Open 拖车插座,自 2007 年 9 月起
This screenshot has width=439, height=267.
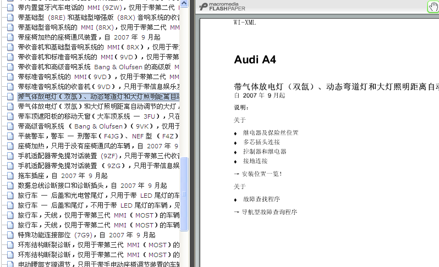[x=63, y=176]
